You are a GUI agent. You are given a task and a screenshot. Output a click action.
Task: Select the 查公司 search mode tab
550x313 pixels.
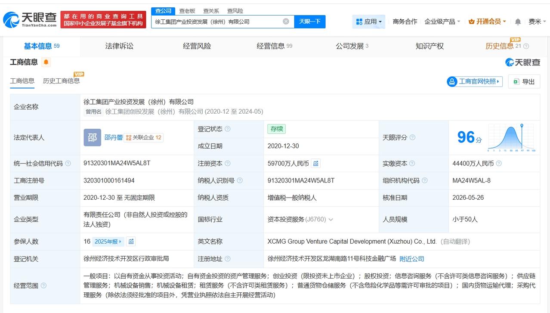[163, 11]
